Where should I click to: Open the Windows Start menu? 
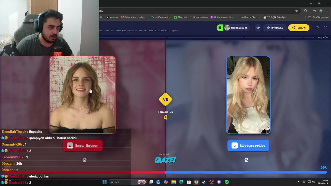pyautogui.click(x=104, y=182)
